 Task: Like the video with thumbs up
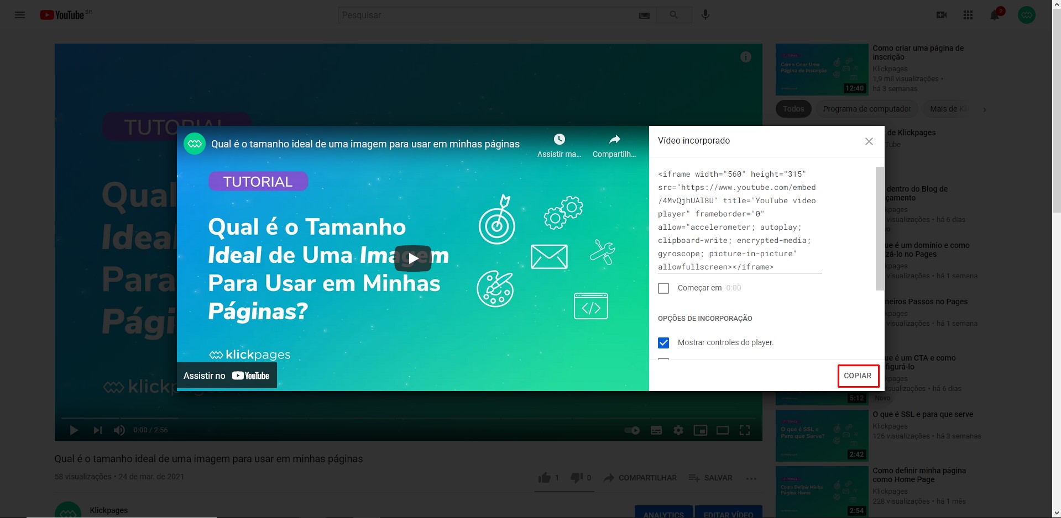click(x=545, y=478)
